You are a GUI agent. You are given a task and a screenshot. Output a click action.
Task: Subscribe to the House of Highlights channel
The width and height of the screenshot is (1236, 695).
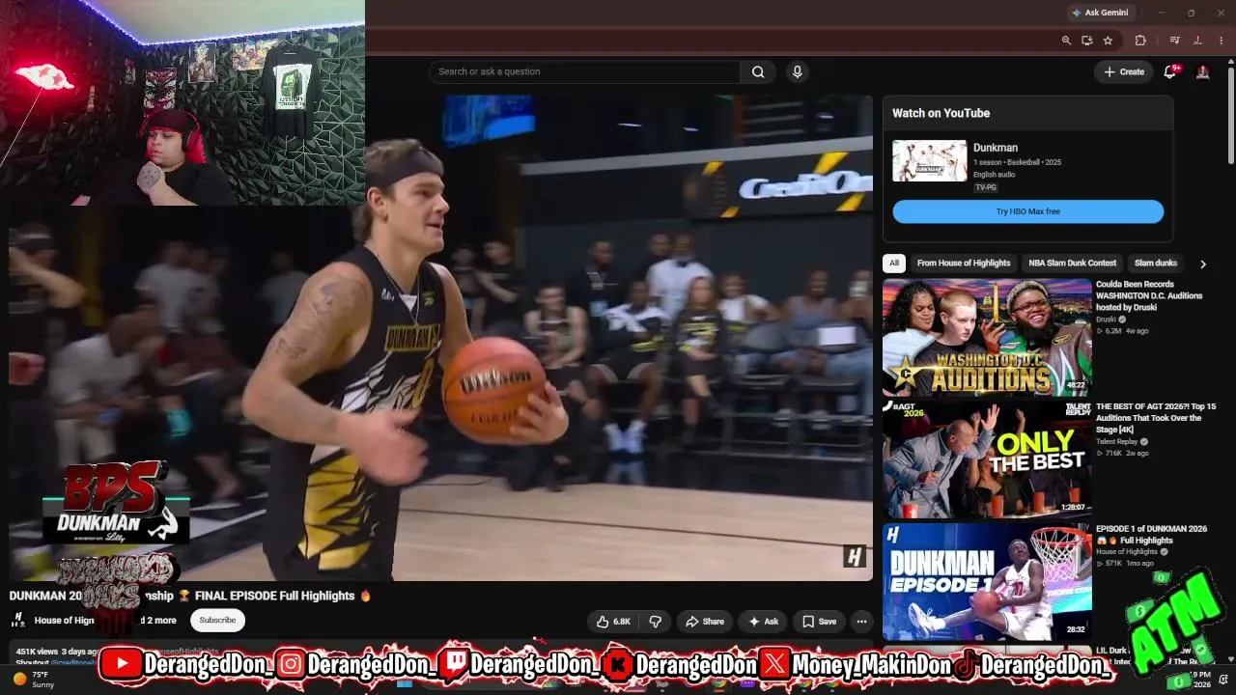(217, 620)
